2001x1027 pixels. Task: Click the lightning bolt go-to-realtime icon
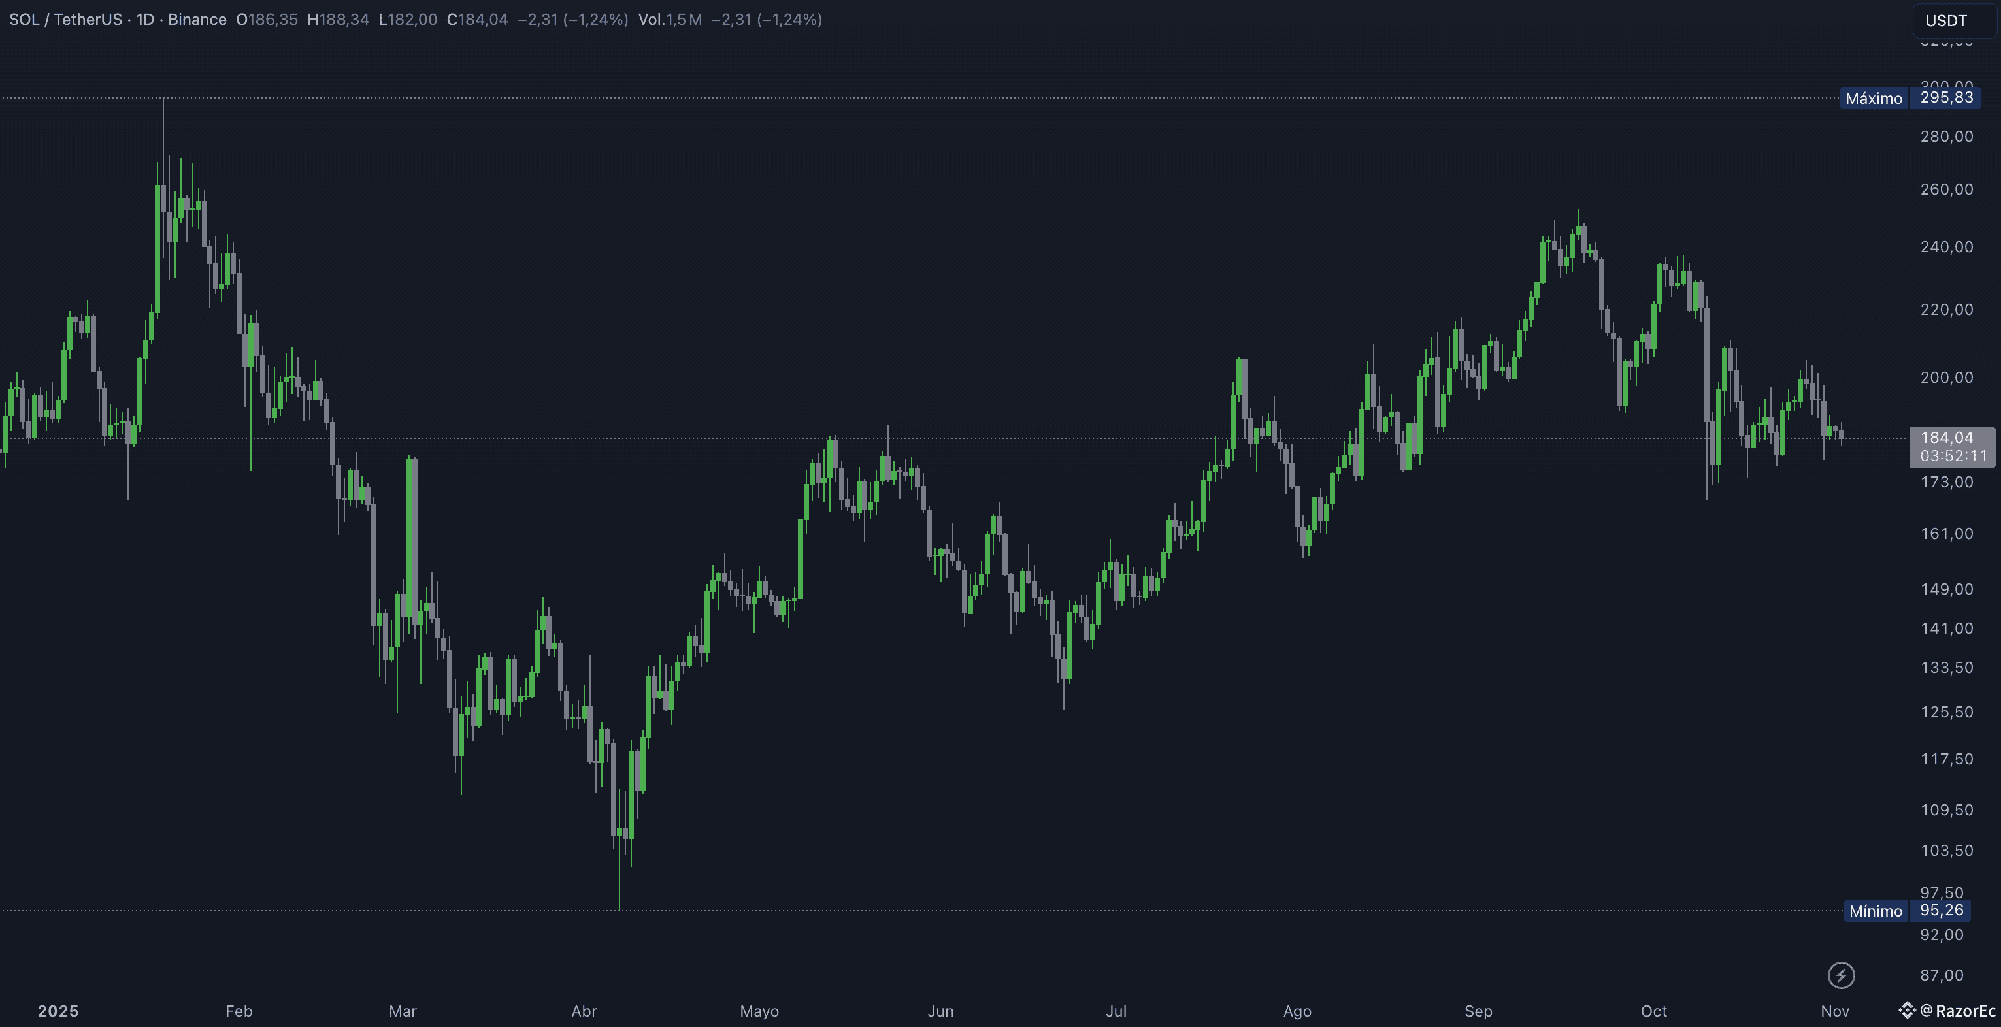click(x=1841, y=975)
